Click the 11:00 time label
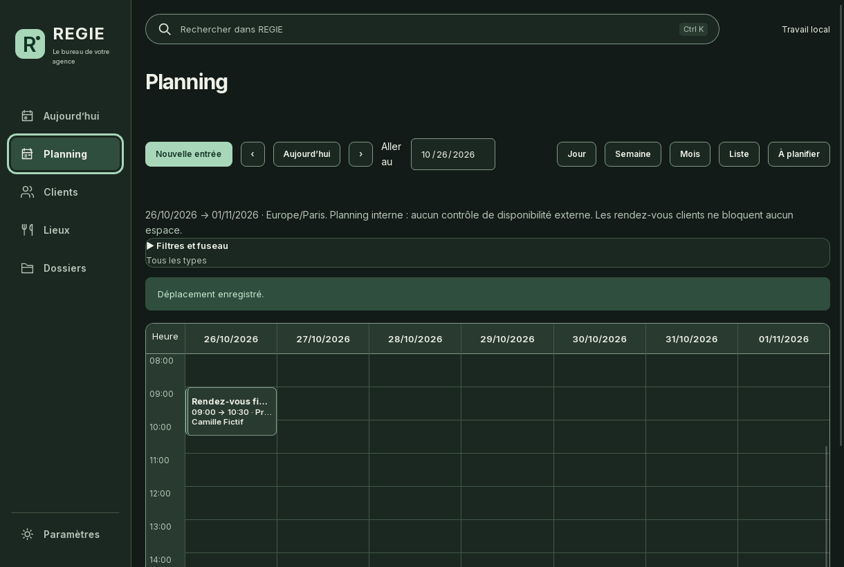This screenshot has height=567, width=844. point(160,460)
